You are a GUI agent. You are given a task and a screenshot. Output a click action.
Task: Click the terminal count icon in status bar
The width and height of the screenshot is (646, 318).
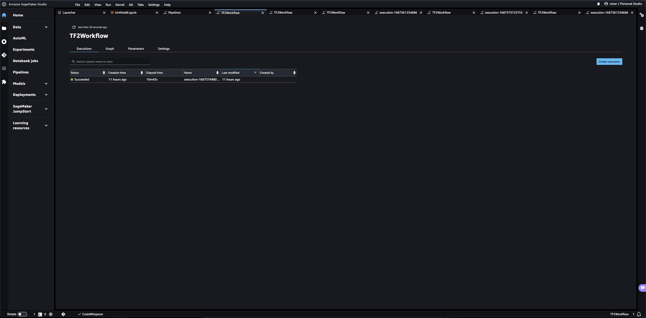[x=40, y=314]
